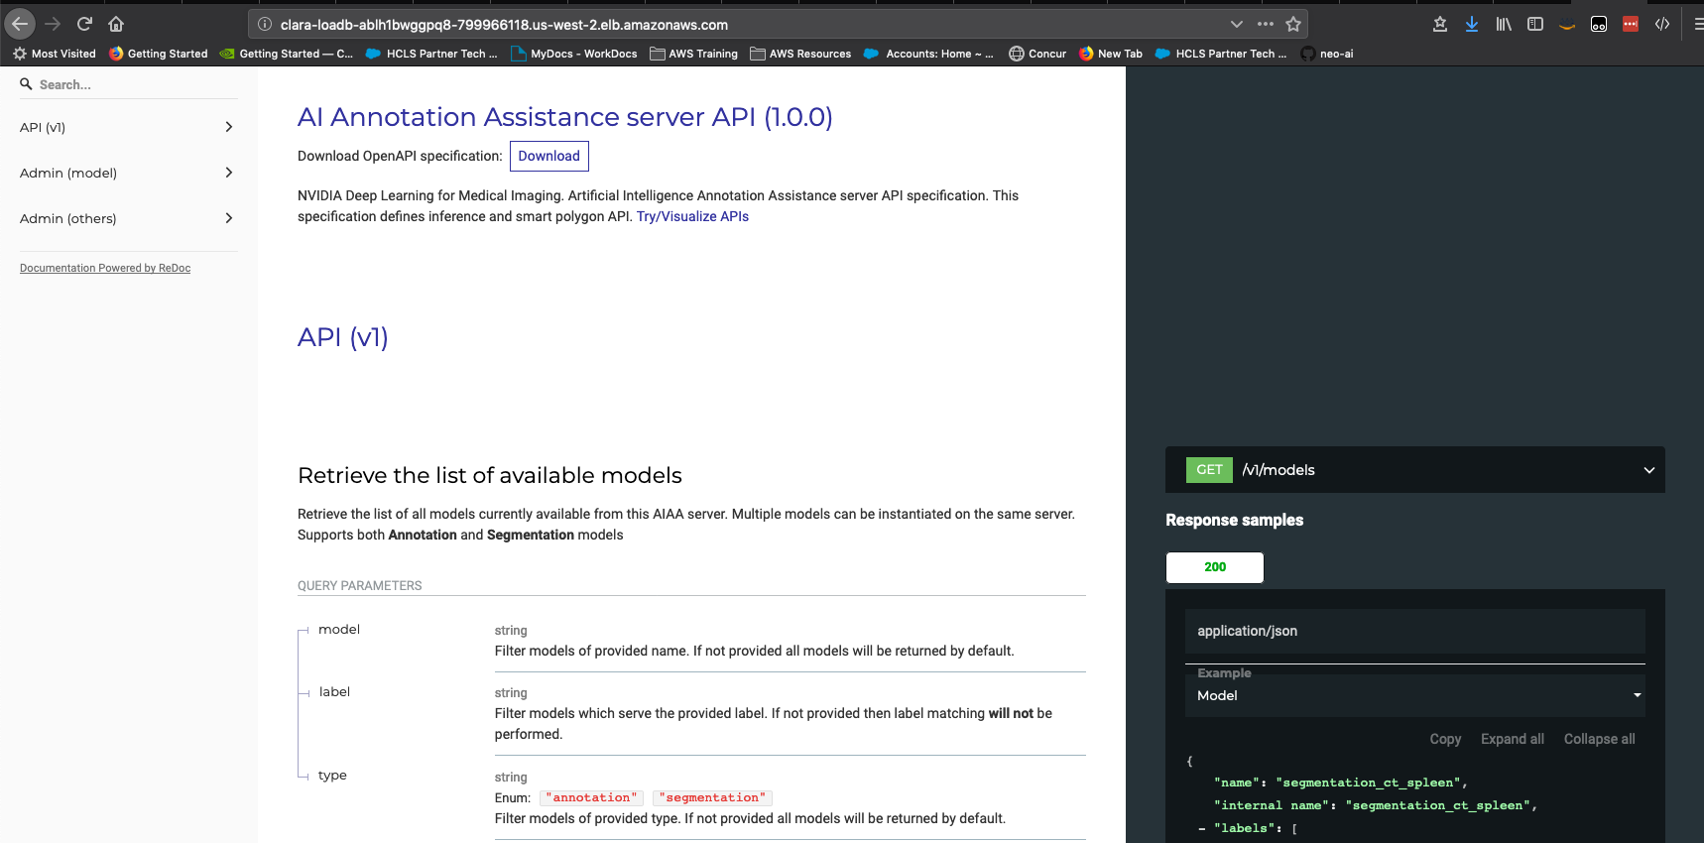Viewport: 1704px width, 843px height.
Task: Toggle the browser sidebar view
Action: (x=1535, y=24)
